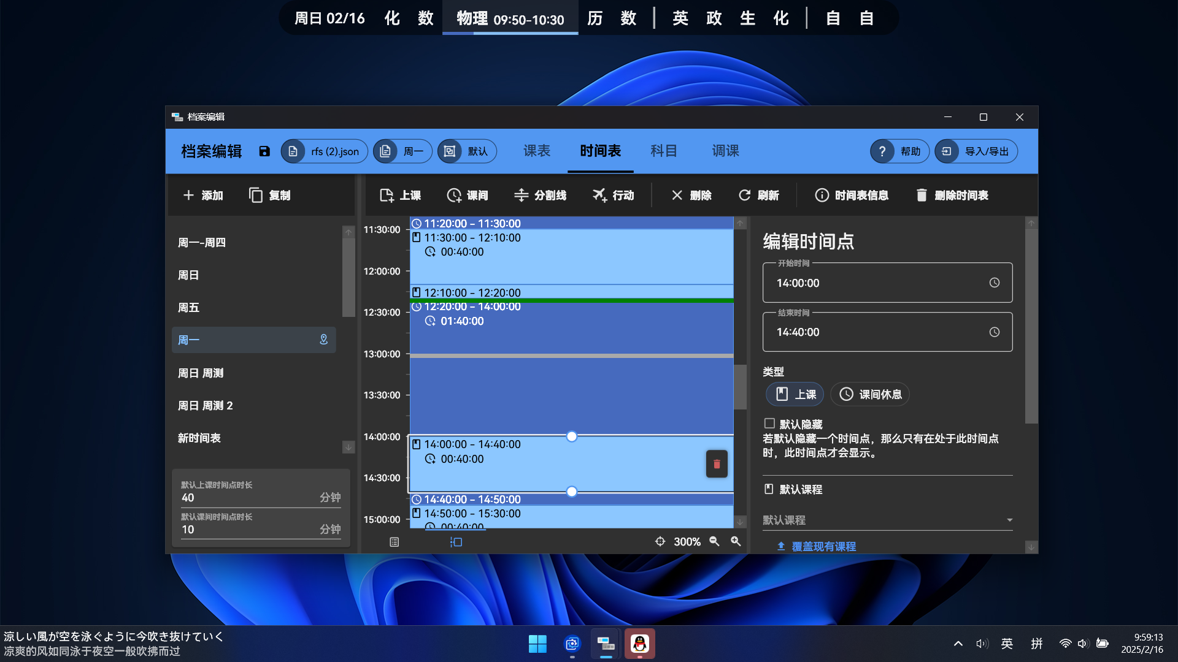Enable the 默认隐藏 checkbox
Viewport: 1178px width, 662px height.
769,424
